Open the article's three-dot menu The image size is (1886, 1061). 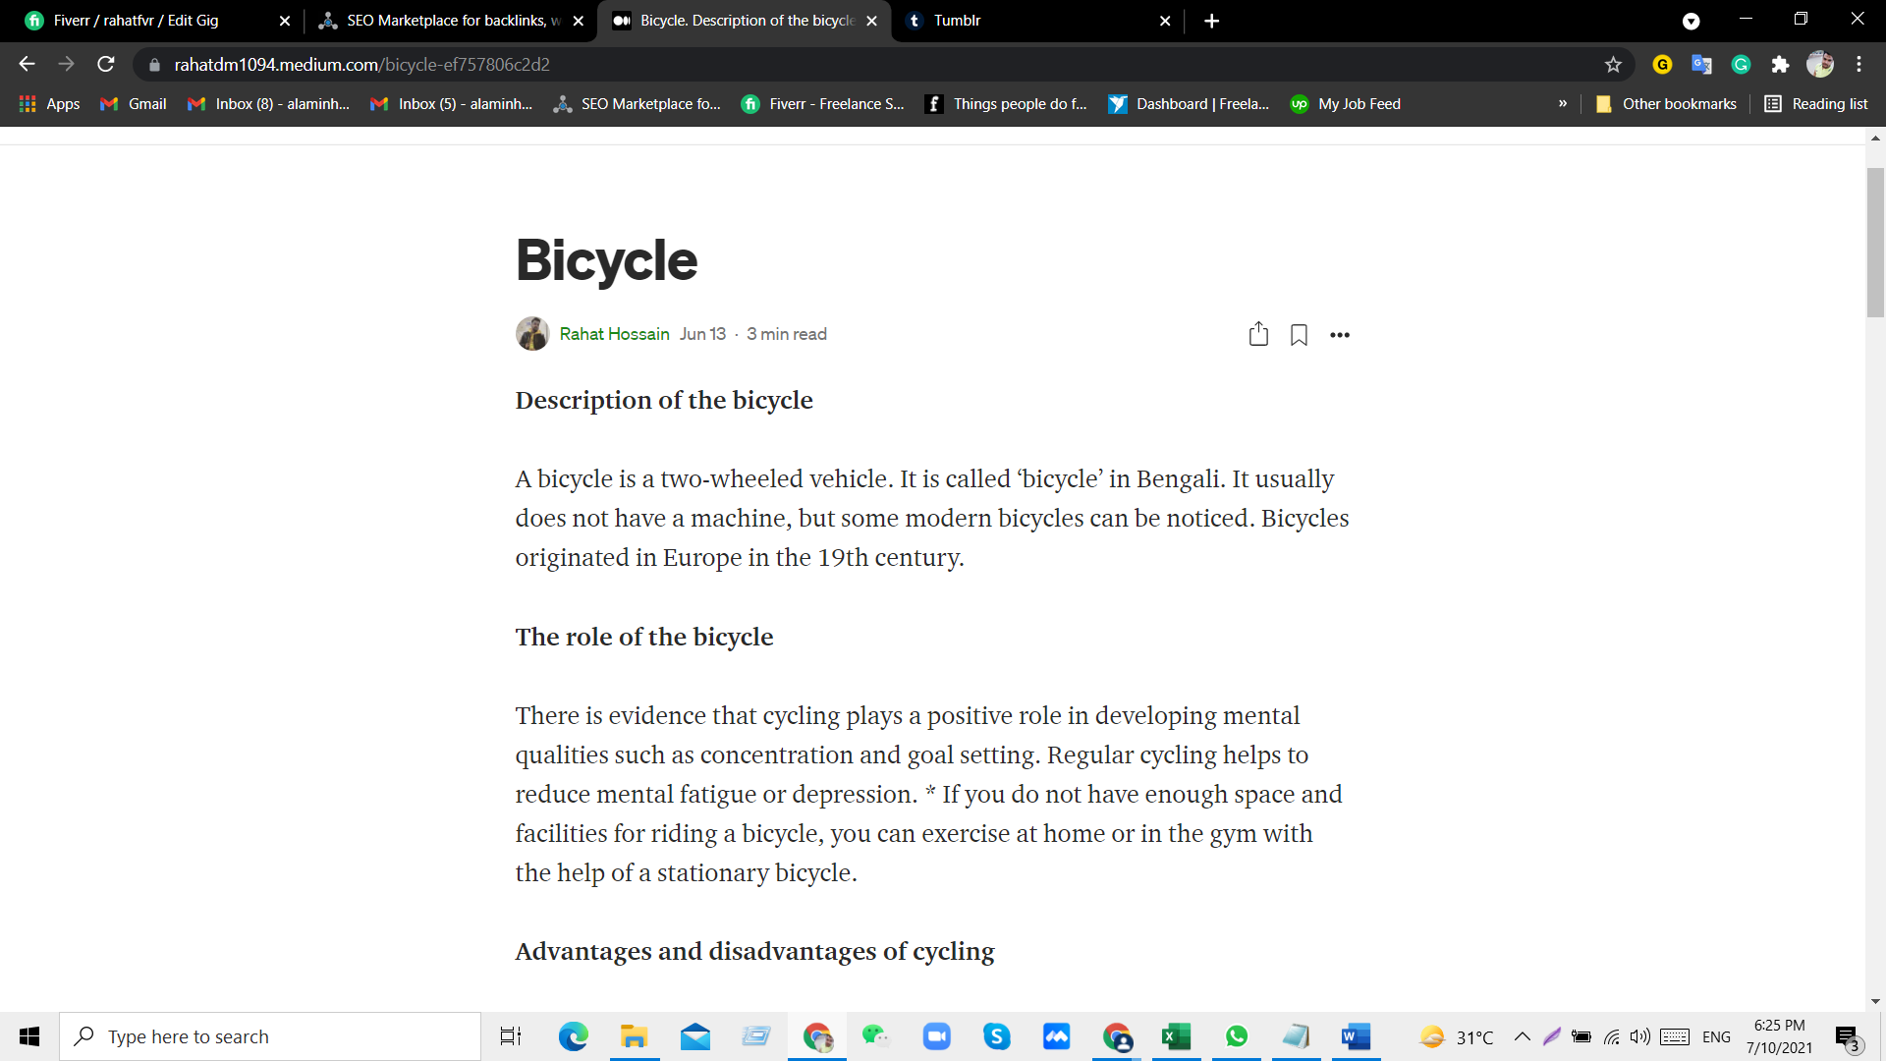point(1340,335)
